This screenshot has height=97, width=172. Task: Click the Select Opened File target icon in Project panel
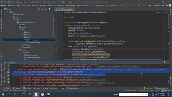point(39,9)
